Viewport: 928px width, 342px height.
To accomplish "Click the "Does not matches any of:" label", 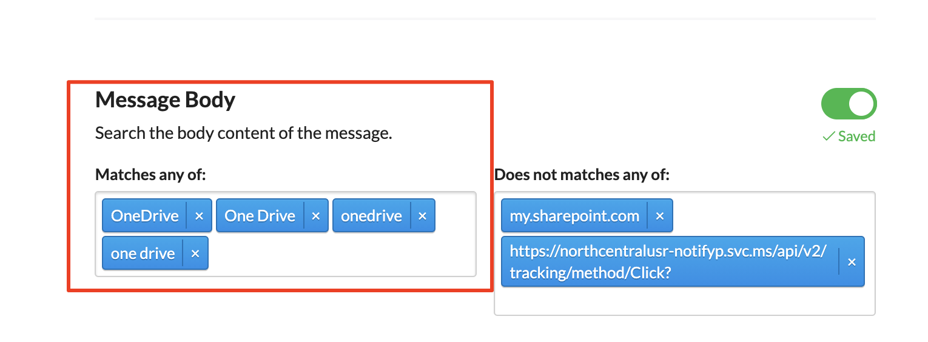I will coord(582,175).
